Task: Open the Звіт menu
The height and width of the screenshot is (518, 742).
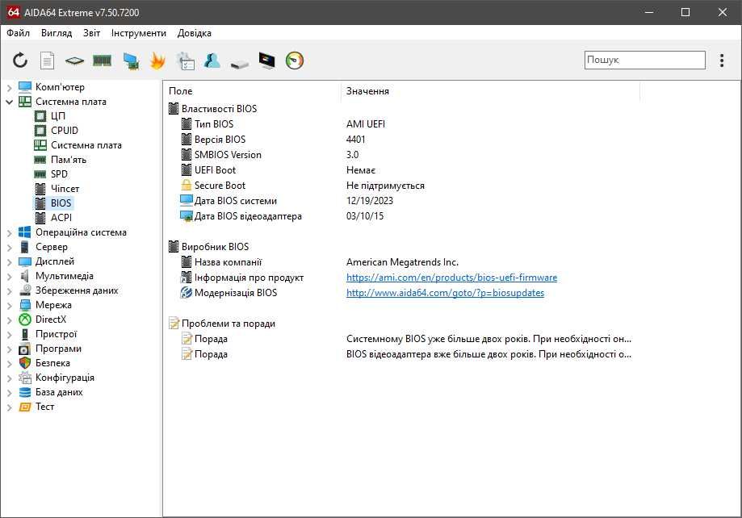Action: (91, 33)
